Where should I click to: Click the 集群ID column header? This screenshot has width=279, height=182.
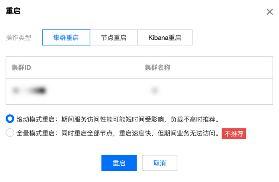point(22,67)
